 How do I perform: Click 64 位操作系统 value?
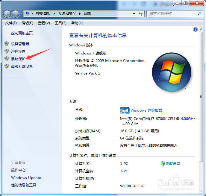pos(132,138)
